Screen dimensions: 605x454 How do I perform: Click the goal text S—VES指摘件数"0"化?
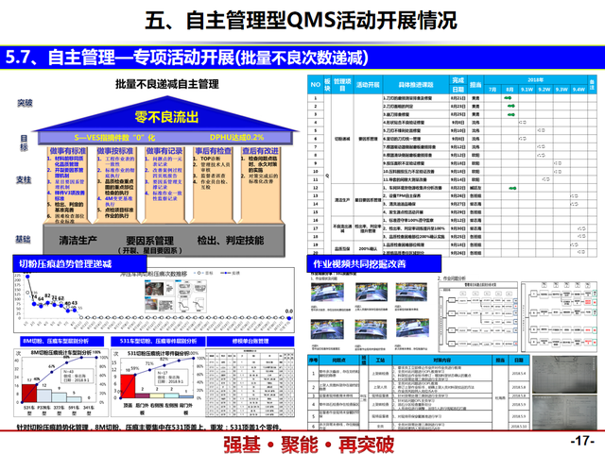(x=114, y=138)
